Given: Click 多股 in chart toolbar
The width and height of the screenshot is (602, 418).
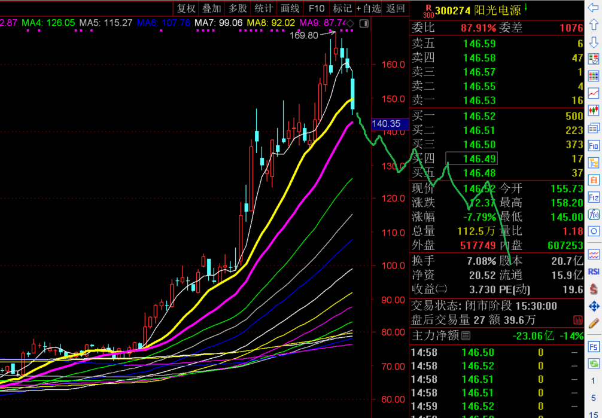Looking at the screenshot, I should pos(238,8).
